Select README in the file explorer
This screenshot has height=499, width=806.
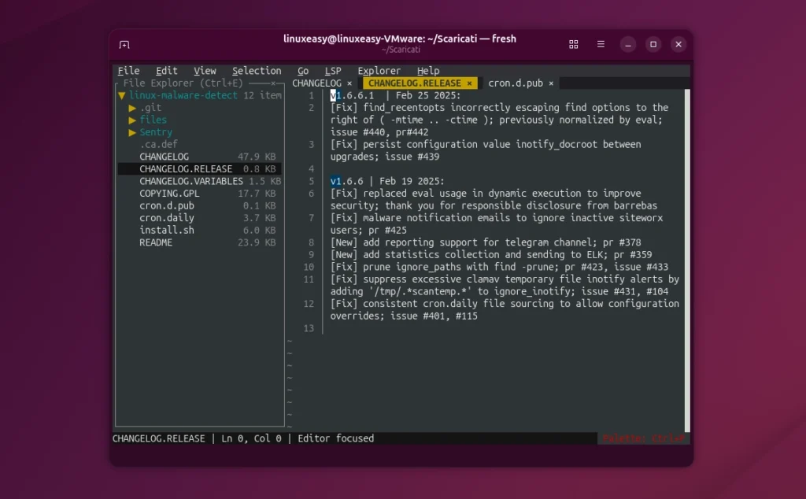click(x=157, y=242)
